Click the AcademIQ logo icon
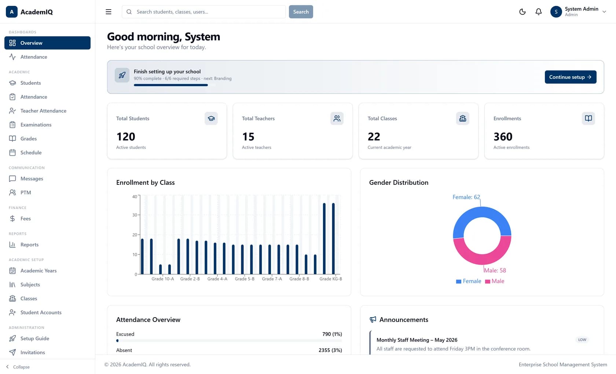 click(x=12, y=12)
